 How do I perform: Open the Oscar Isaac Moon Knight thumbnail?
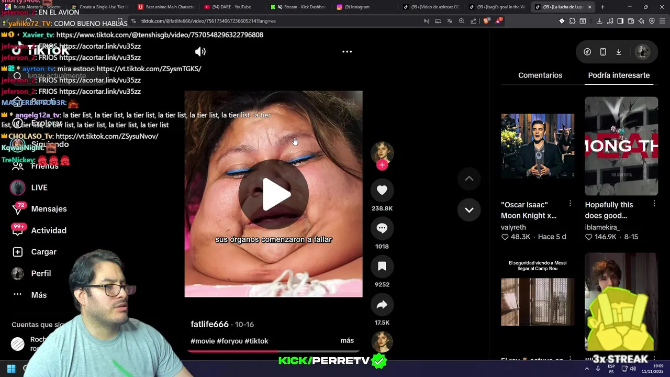click(538, 146)
